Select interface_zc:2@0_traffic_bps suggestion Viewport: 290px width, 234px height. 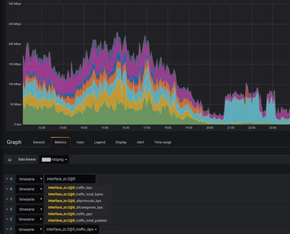tap(70, 187)
